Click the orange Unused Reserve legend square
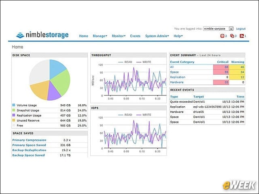The height and width of the screenshot is (194, 259). click(x=13, y=120)
